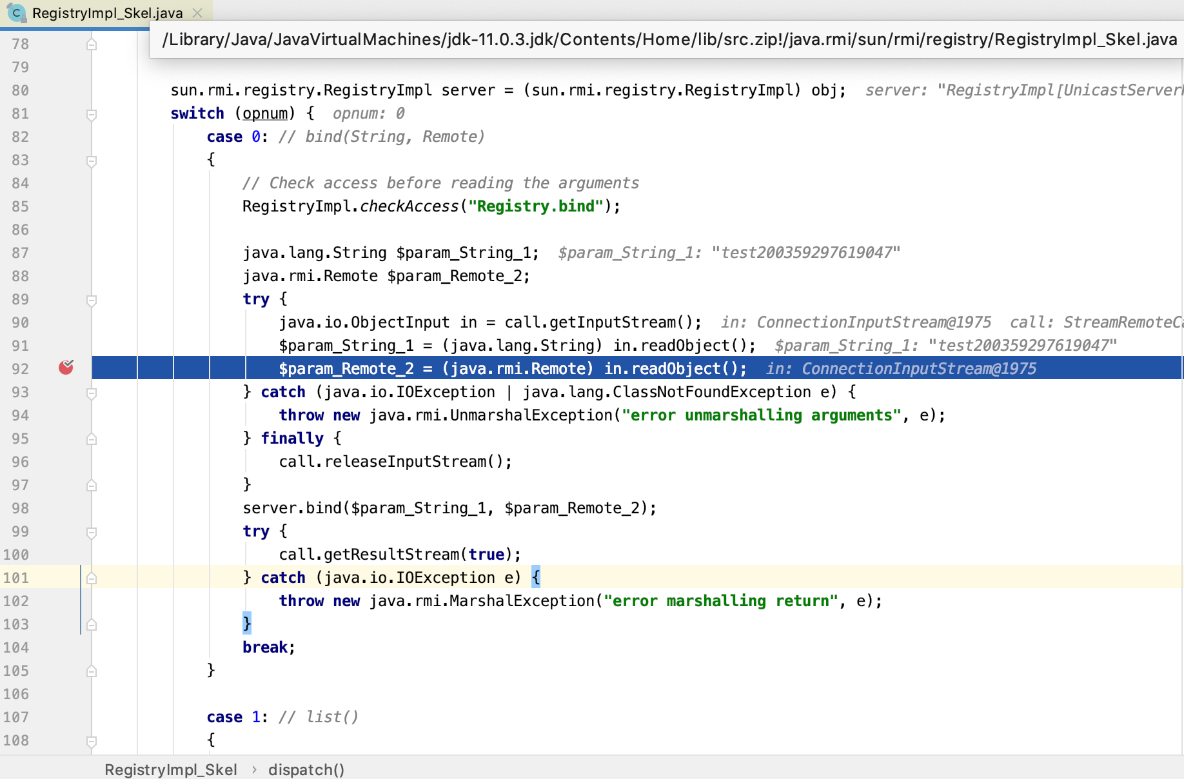This screenshot has height=779, width=1184.
Task: Collapse the case 1 block at line 108
Action: 92,742
